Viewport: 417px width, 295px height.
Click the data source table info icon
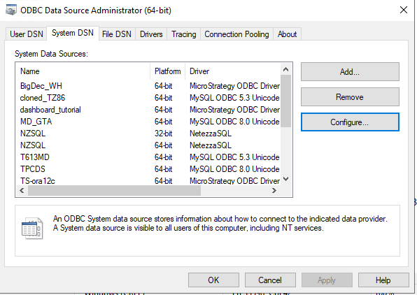[x=32, y=228]
